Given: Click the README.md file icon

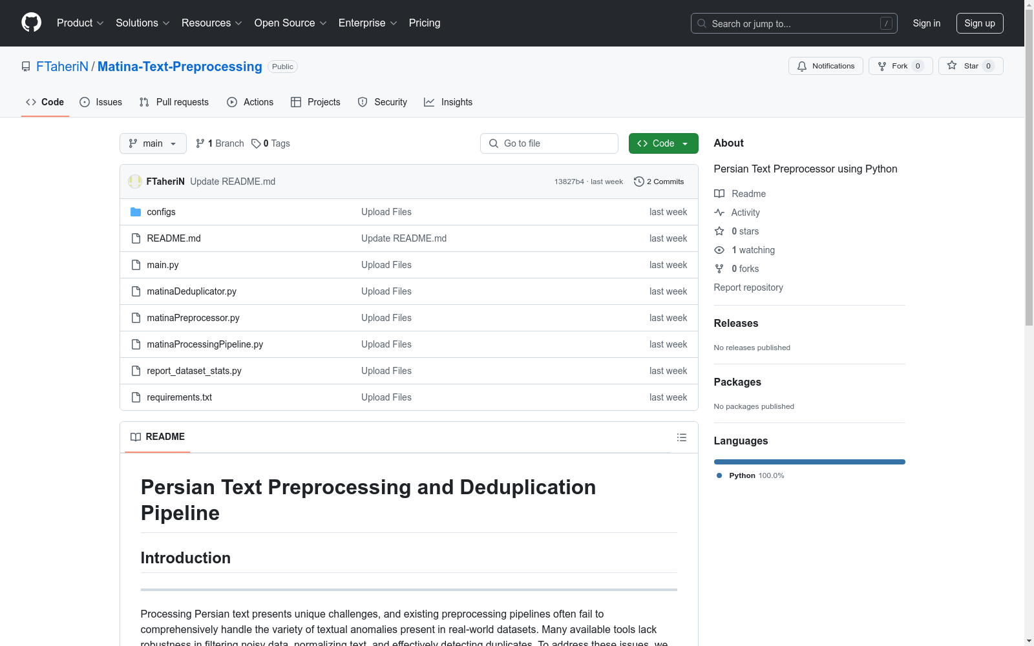Looking at the screenshot, I should point(136,238).
